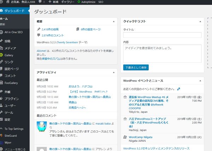Click the Wpvr sidebar icon
The width and height of the screenshot is (212, 151).
coord(1,142)
